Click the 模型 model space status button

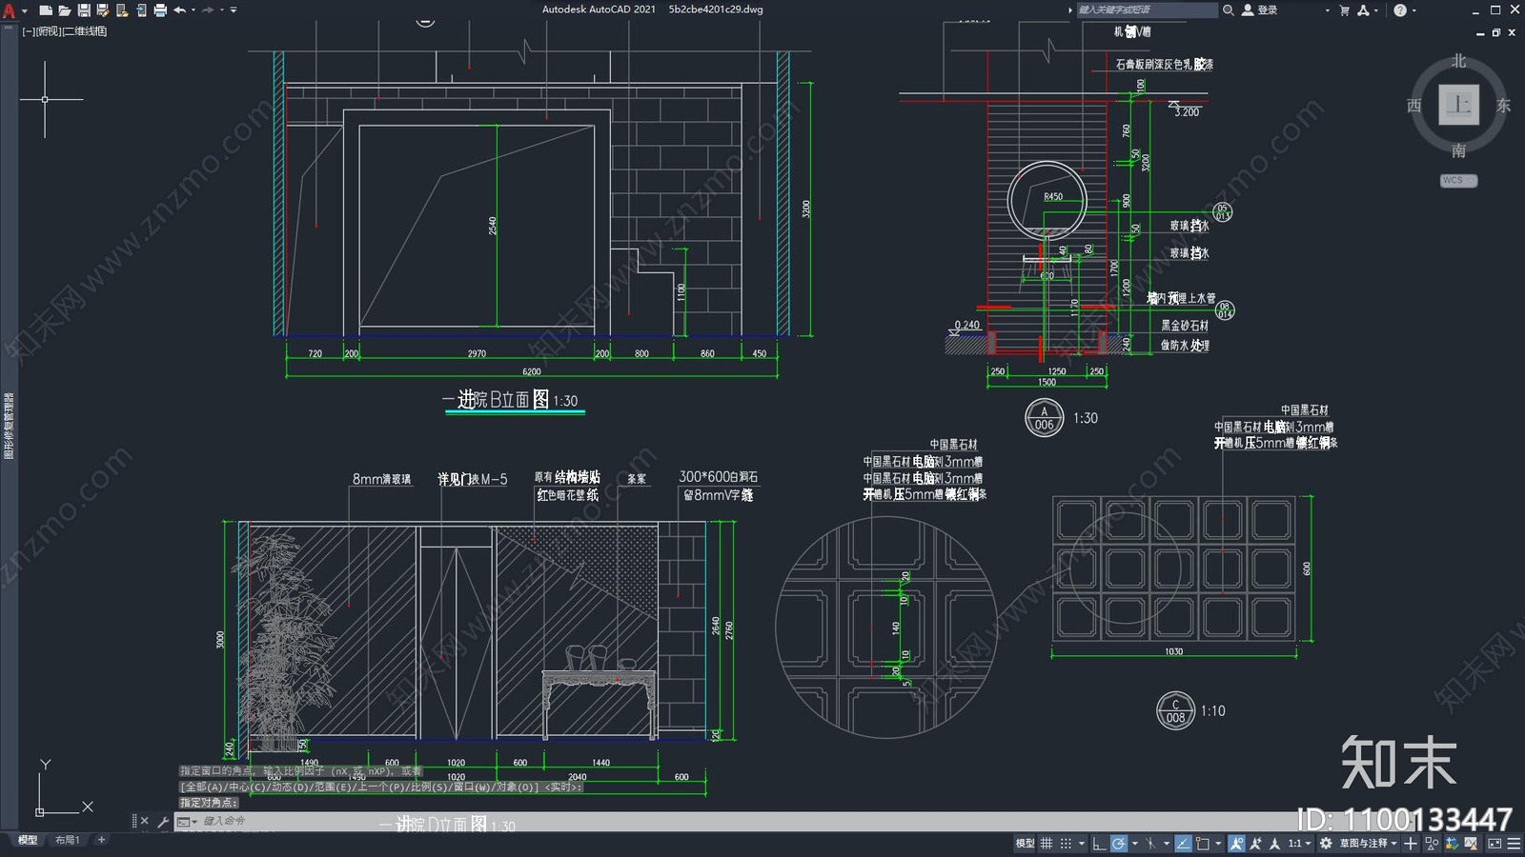tap(1025, 844)
